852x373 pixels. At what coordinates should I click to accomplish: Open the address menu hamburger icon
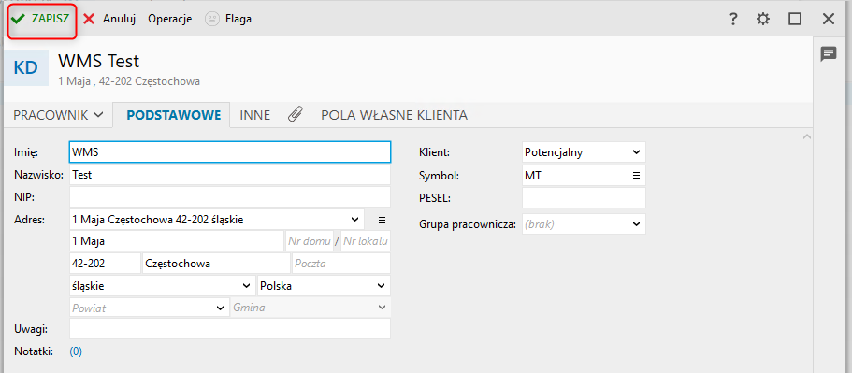tap(382, 220)
